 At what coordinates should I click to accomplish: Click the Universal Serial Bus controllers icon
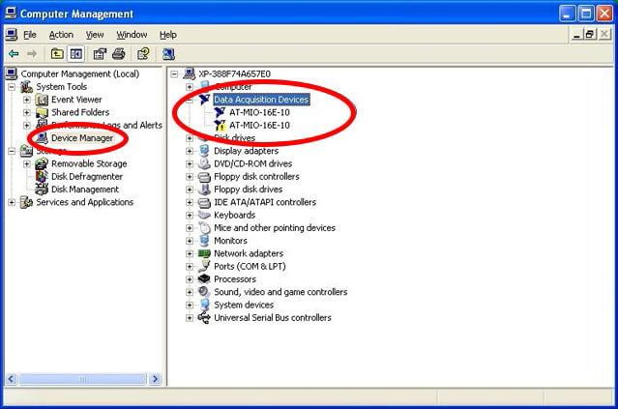pyautogui.click(x=204, y=317)
